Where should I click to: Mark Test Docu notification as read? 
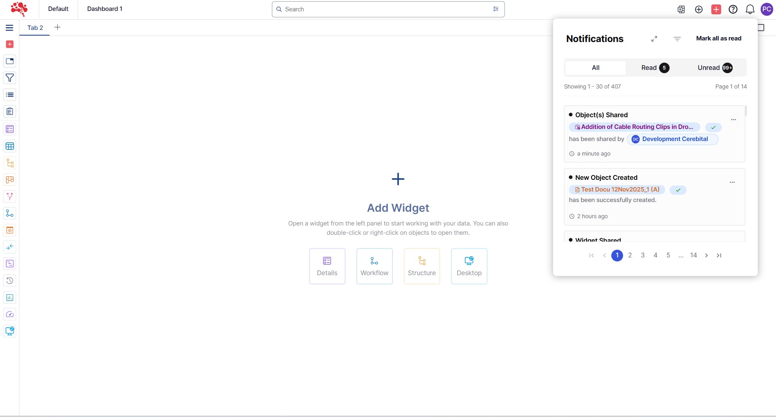click(x=678, y=190)
